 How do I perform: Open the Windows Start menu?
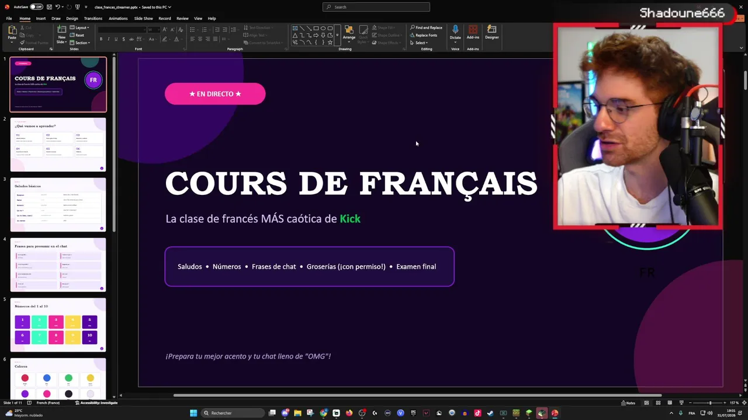[x=193, y=413]
